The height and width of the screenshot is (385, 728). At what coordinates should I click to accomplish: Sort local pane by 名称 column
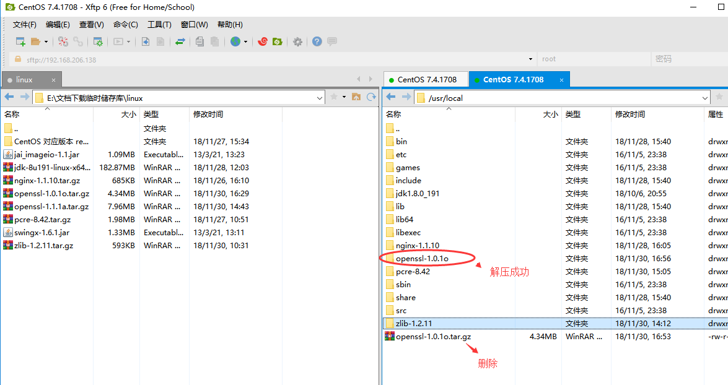pyautogui.click(x=46, y=114)
